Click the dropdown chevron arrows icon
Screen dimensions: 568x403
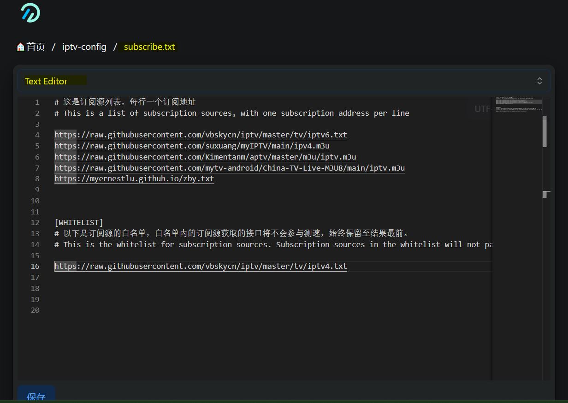coord(539,81)
